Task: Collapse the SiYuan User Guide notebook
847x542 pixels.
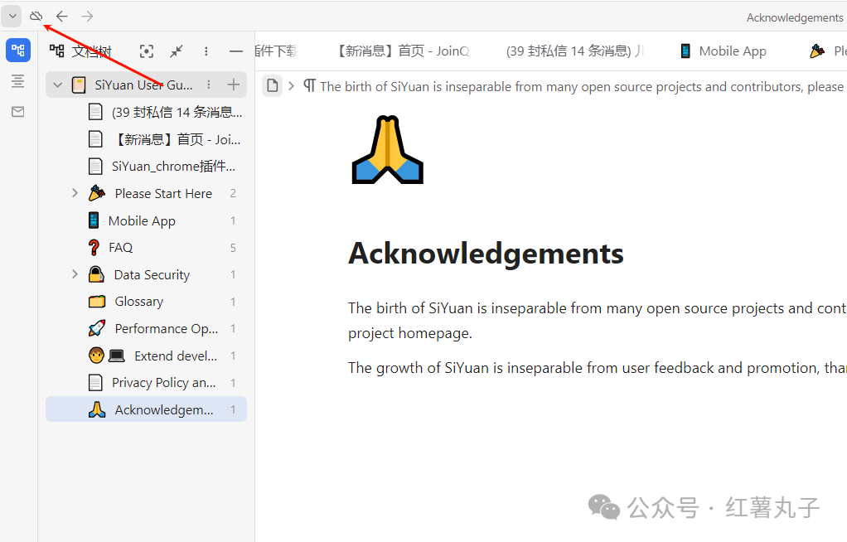Action: [57, 85]
